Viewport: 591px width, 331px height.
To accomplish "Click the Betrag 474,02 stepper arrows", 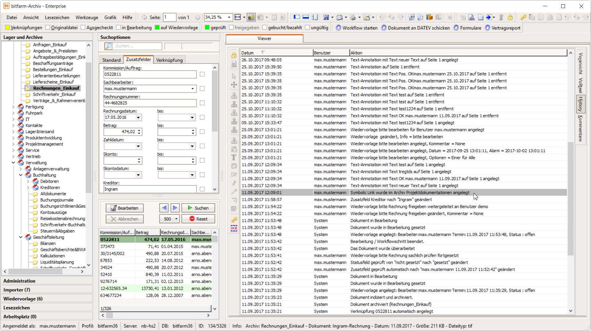I will pyautogui.click(x=139, y=132).
